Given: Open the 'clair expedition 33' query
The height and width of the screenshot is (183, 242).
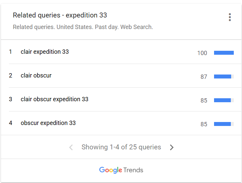Looking at the screenshot, I should pyautogui.click(x=45, y=52).
